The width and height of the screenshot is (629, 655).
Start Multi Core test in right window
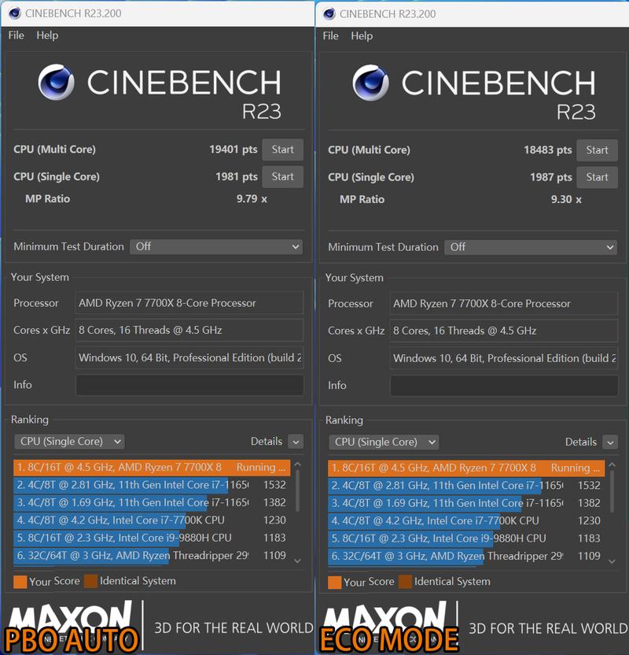tap(597, 150)
